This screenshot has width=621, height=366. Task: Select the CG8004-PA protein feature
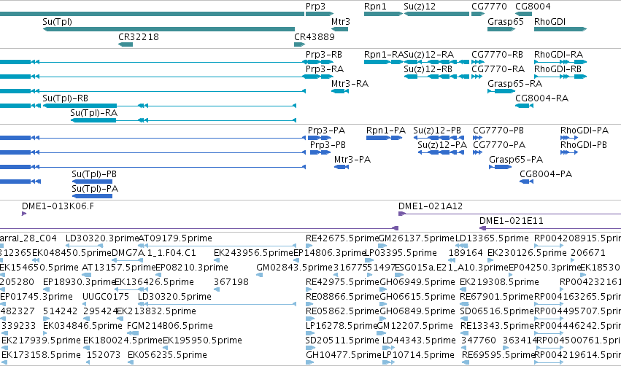click(526, 182)
